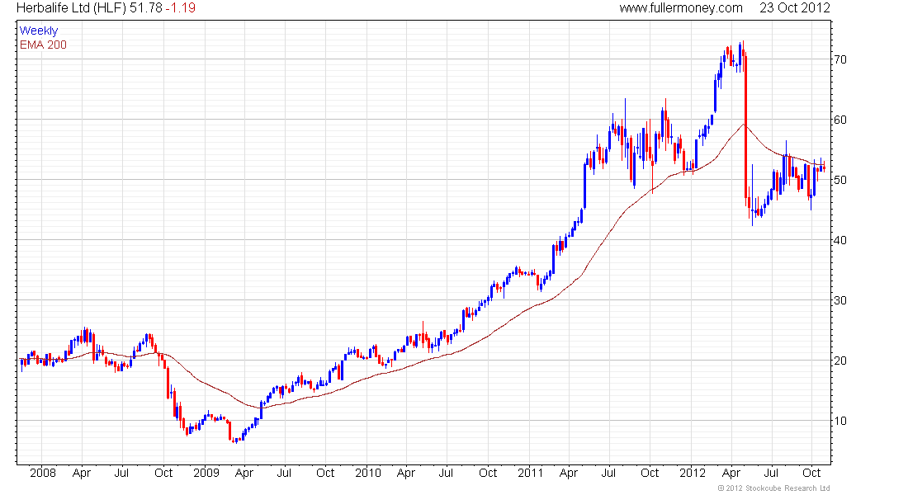Click the 40 price axis label

pos(839,240)
